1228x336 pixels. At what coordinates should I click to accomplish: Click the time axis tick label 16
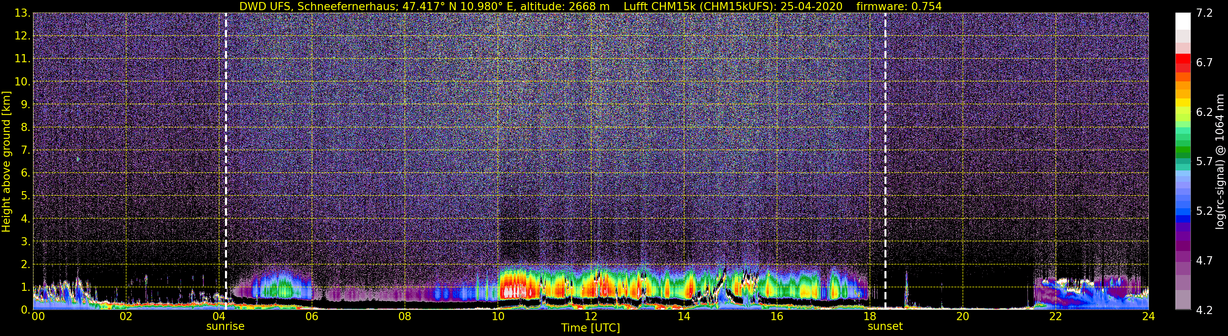point(776,317)
